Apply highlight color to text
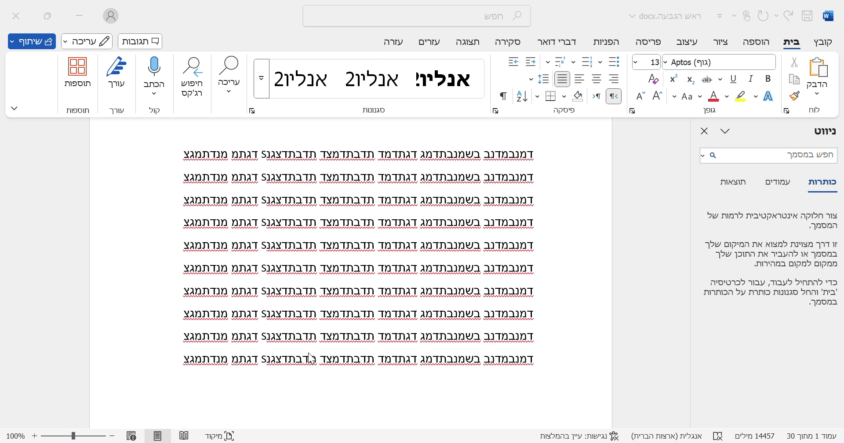844x443 pixels. (x=741, y=96)
